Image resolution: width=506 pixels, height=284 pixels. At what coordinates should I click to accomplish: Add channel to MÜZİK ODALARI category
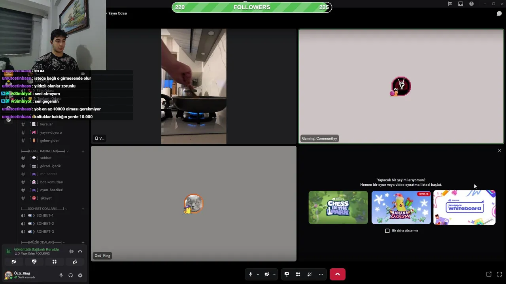pyautogui.click(x=83, y=242)
